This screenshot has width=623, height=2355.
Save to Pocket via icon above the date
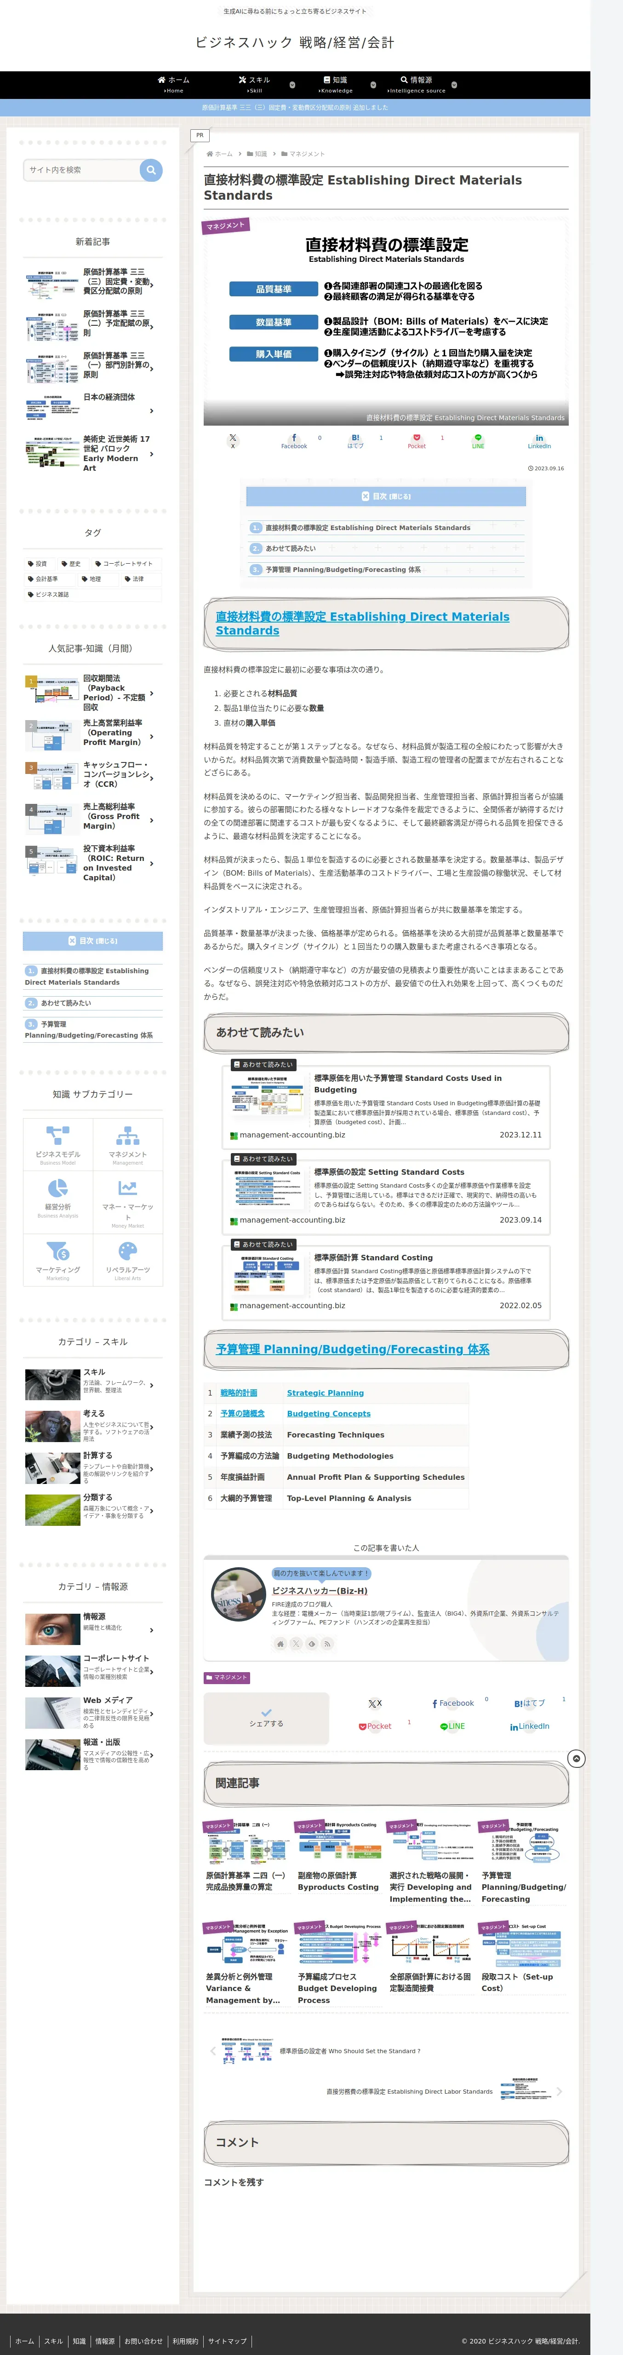tap(417, 441)
